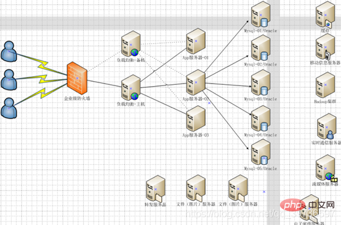Click the Hadoop集群 text label
Viewport: 341px width, 225px height.
[325, 101]
